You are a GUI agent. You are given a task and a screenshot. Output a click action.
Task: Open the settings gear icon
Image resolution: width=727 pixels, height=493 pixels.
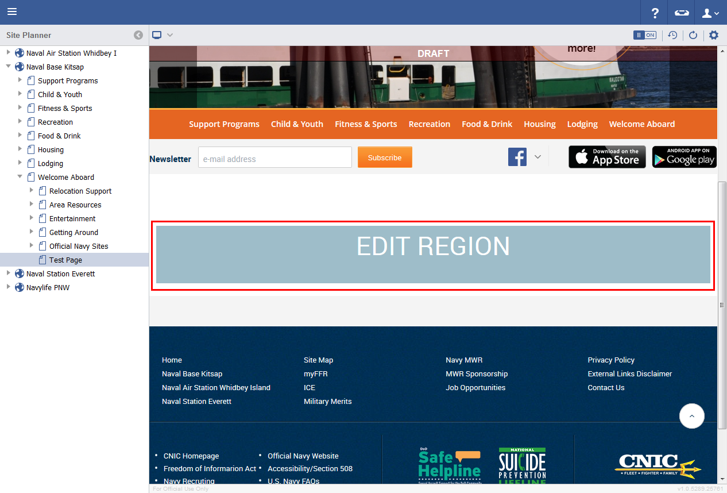[713, 35]
